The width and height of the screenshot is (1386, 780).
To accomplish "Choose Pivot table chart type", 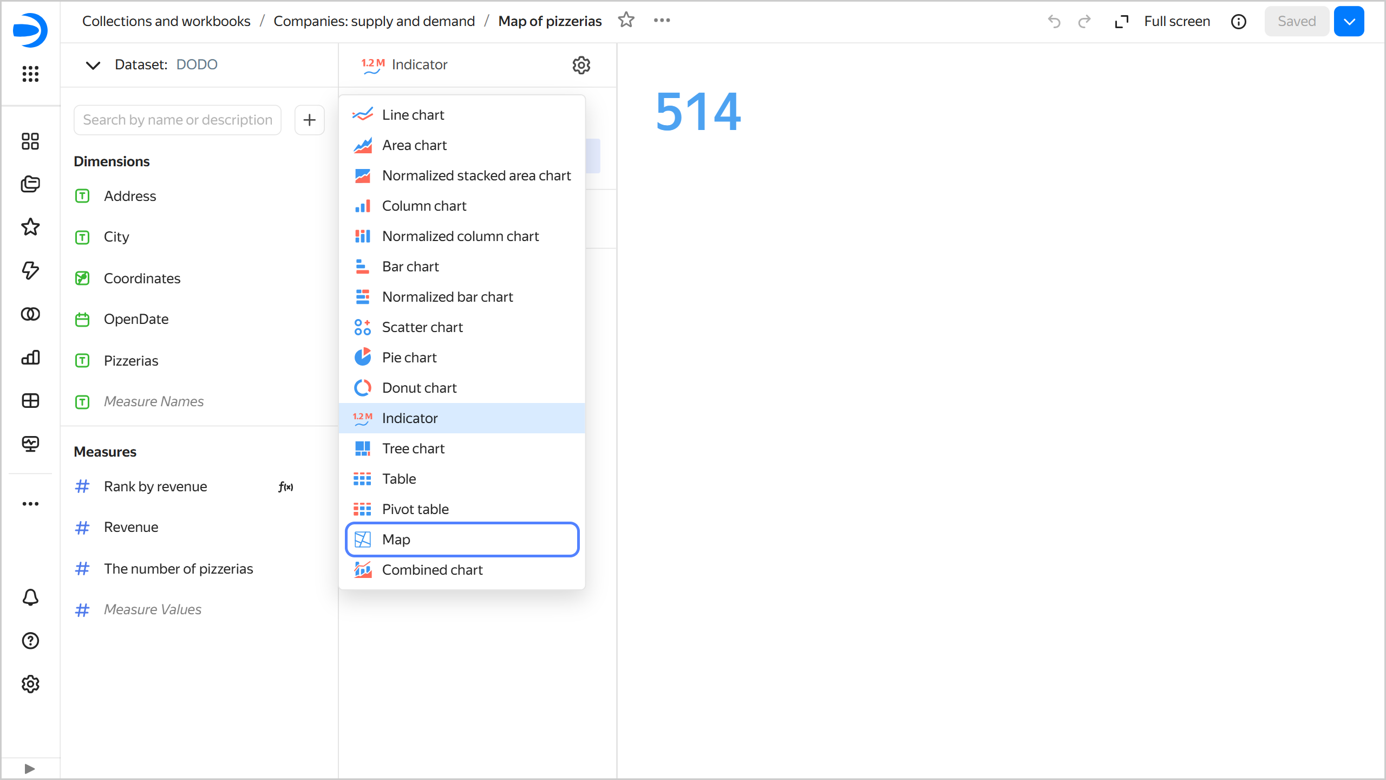I will click(415, 509).
